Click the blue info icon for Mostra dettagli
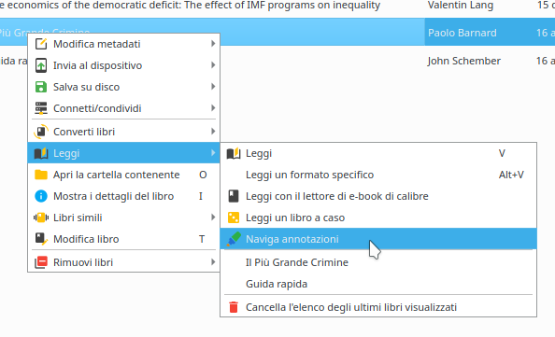Image resolution: width=555 pixels, height=337 pixels. pos(41,196)
